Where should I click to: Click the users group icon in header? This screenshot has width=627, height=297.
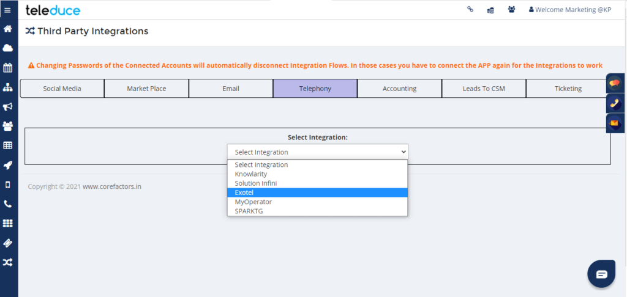click(x=511, y=10)
